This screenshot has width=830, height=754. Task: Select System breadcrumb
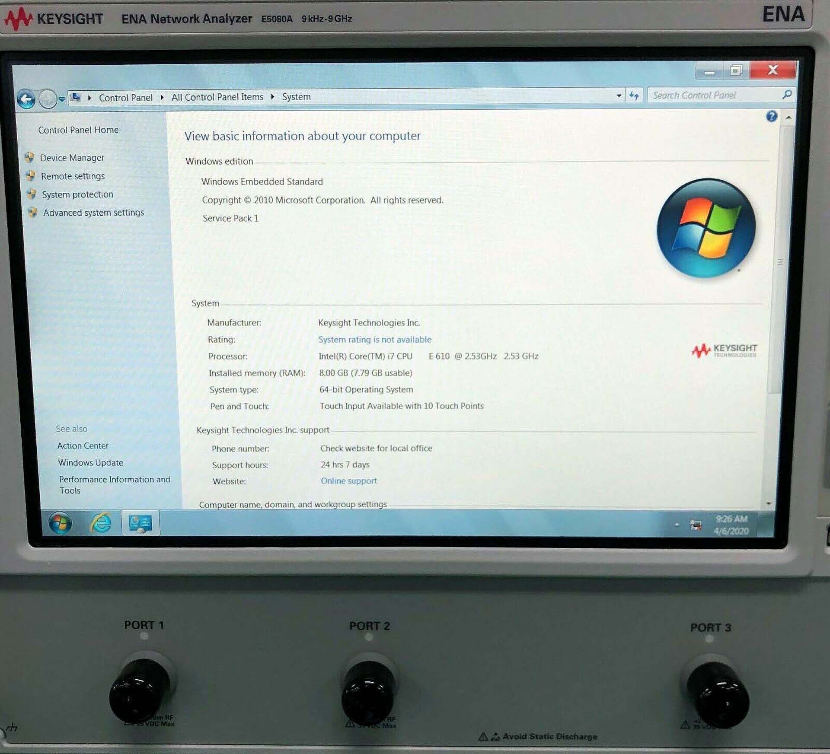296,97
